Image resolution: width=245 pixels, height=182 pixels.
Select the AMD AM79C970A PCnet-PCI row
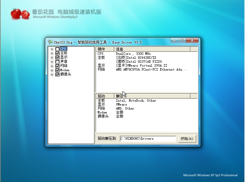[147, 70]
